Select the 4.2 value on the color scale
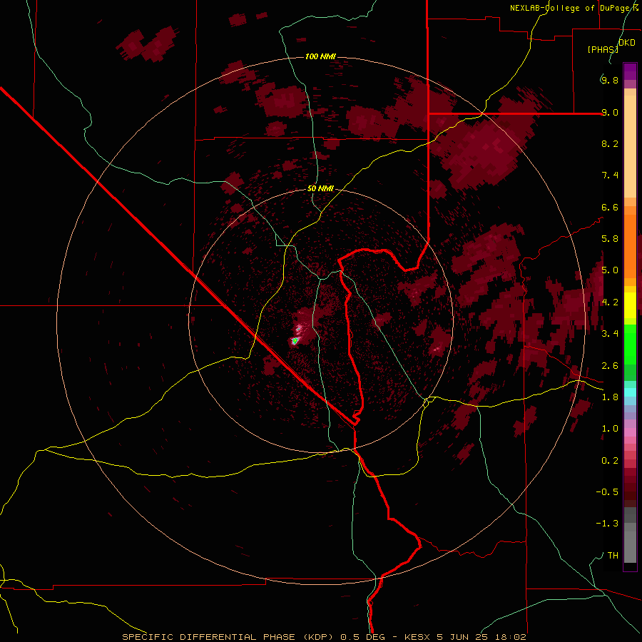Viewport: 642px width, 642px height. (x=609, y=302)
